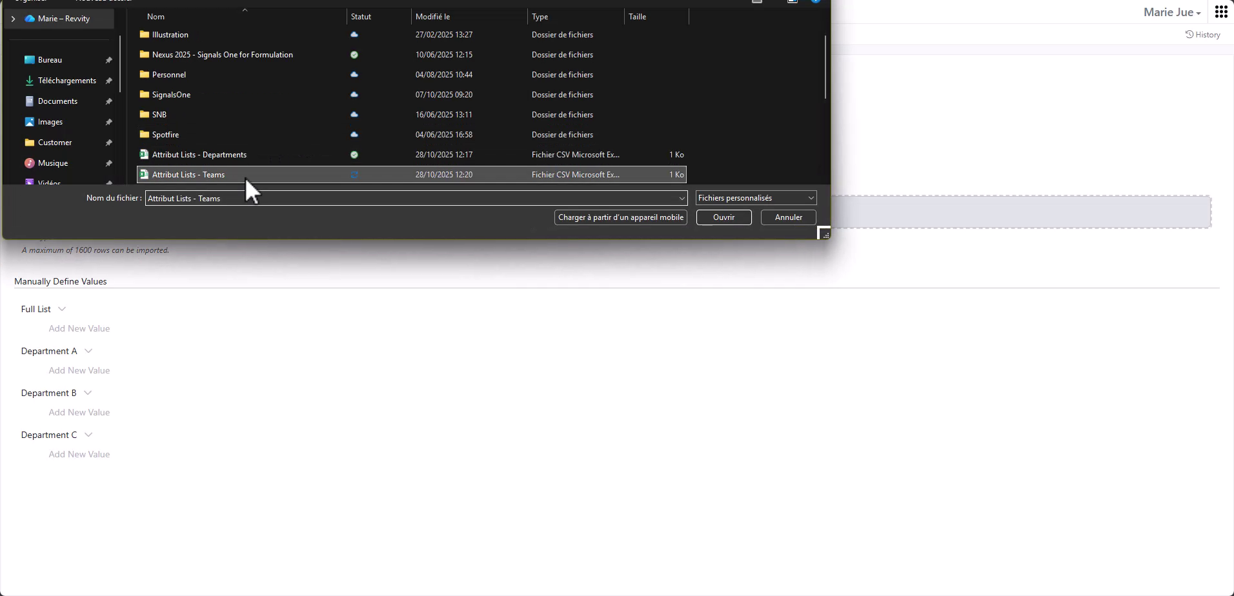Click the SNB folder icon
Image resolution: width=1234 pixels, height=596 pixels.
click(x=145, y=114)
